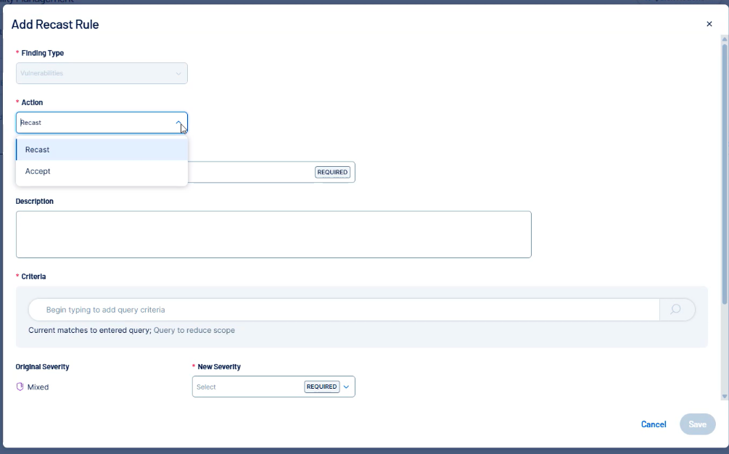Click the REQUIRED badge in New Severity
729x454 pixels.
[x=321, y=387]
